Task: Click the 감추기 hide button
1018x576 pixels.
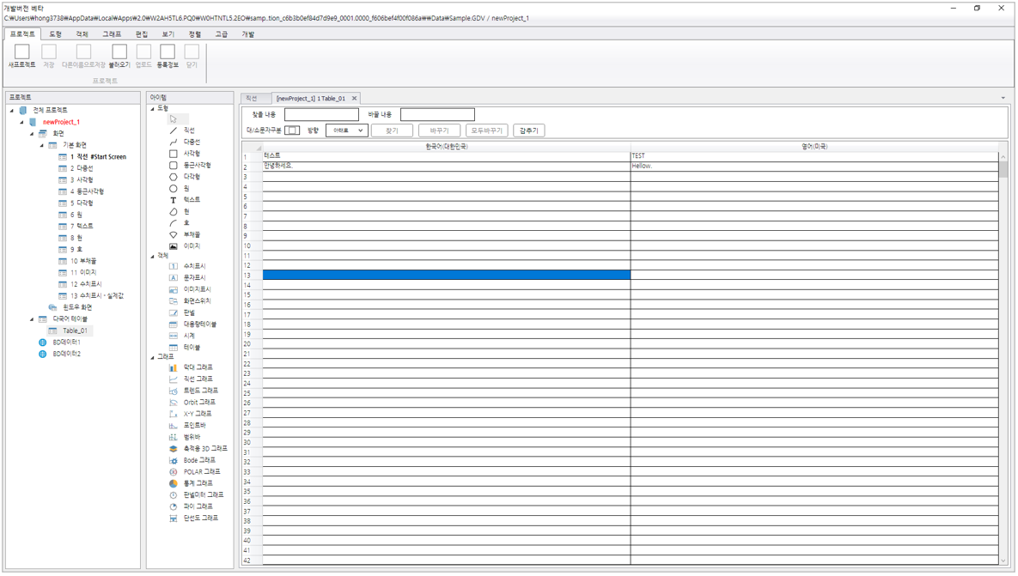Action: click(528, 130)
